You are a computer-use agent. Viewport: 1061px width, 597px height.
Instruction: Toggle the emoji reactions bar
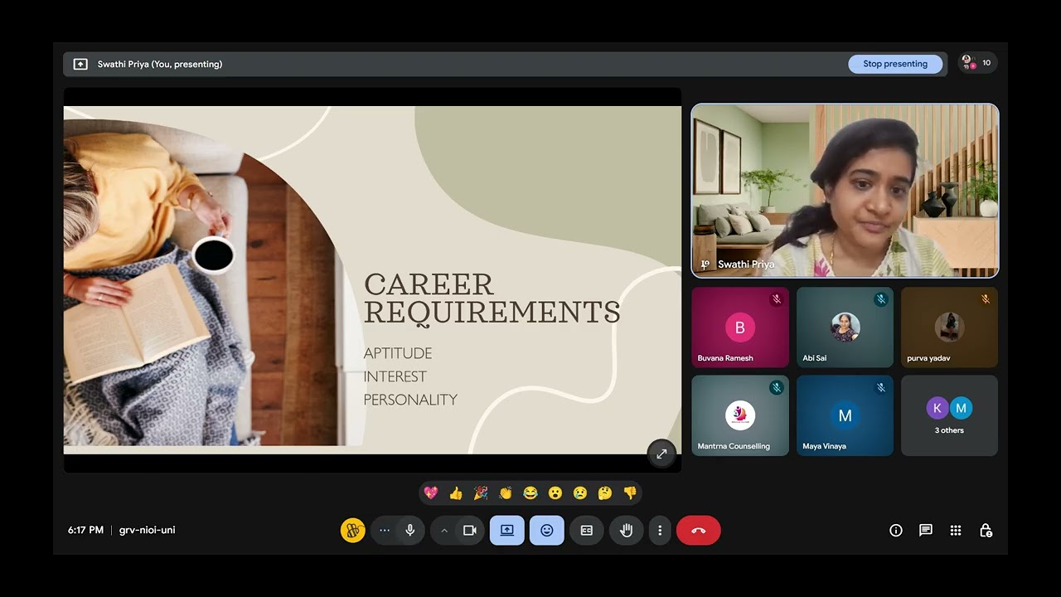click(547, 531)
